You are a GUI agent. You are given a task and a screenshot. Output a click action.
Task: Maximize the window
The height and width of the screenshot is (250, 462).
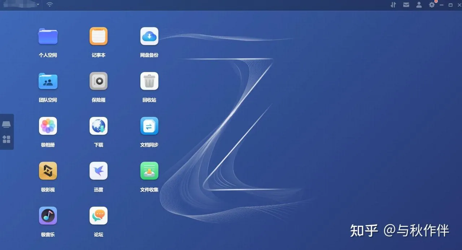pos(450,5)
